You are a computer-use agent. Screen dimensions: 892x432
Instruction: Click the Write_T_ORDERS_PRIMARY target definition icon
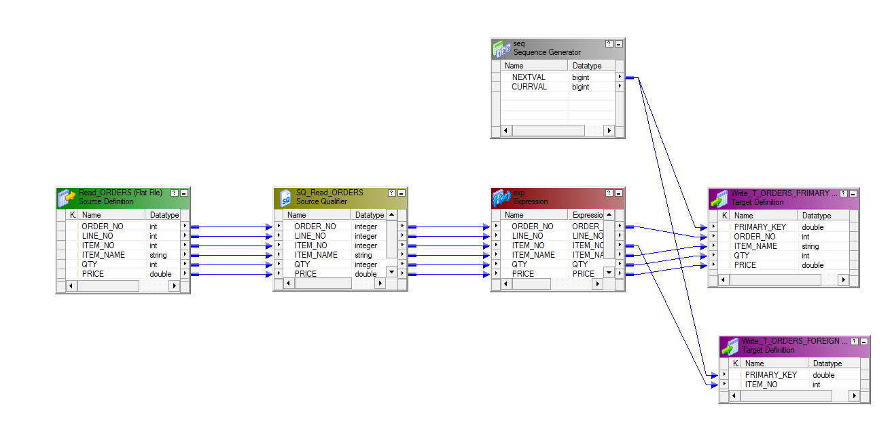719,198
